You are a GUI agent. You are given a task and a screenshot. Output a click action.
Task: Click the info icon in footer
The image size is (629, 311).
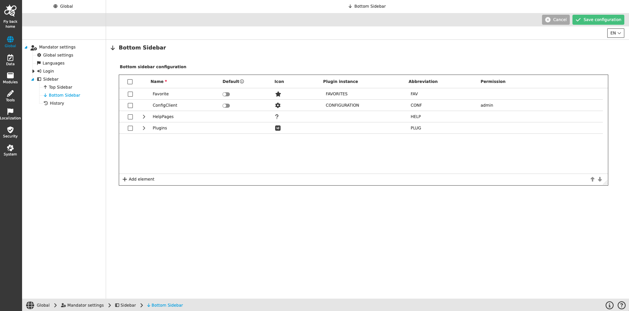tap(609, 305)
